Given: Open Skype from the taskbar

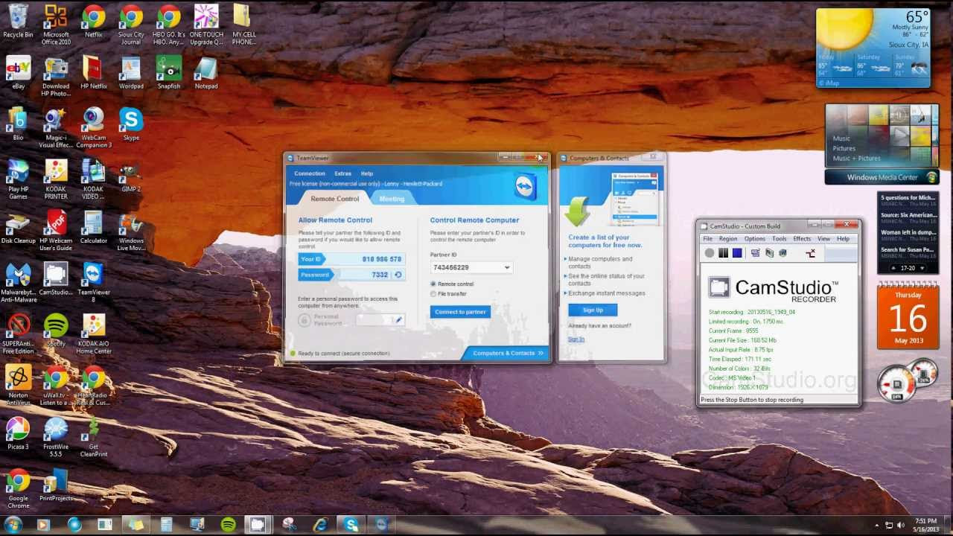Looking at the screenshot, I should (351, 525).
